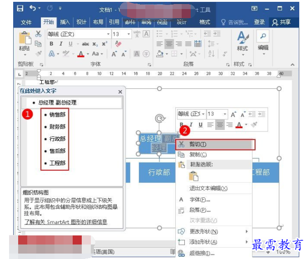Select ribbon Align Right button
The width and height of the screenshot is (307, 259).
[x=178, y=44]
